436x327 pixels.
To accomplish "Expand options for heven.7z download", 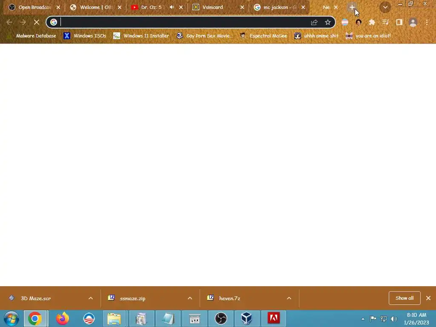I will pos(289,298).
